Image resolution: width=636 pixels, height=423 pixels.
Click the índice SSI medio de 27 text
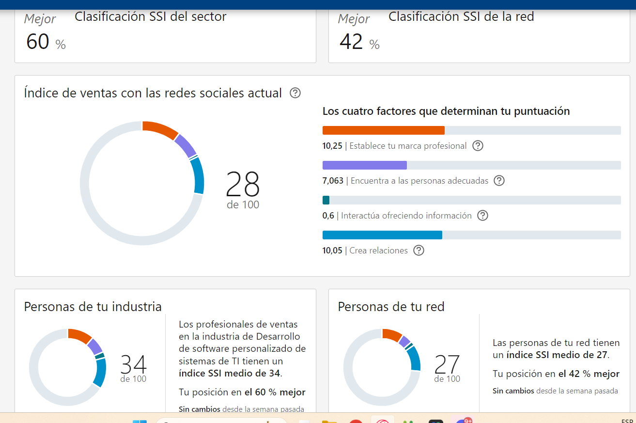click(557, 355)
